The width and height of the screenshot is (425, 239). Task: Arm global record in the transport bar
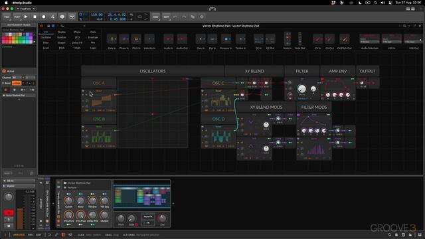click(44, 17)
